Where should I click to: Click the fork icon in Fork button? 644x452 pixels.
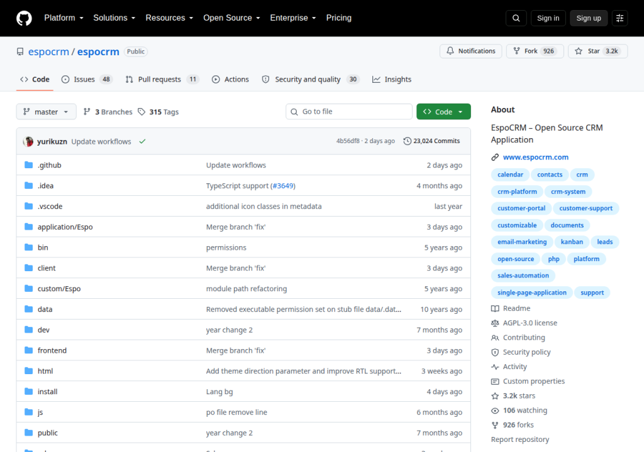pos(517,51)
